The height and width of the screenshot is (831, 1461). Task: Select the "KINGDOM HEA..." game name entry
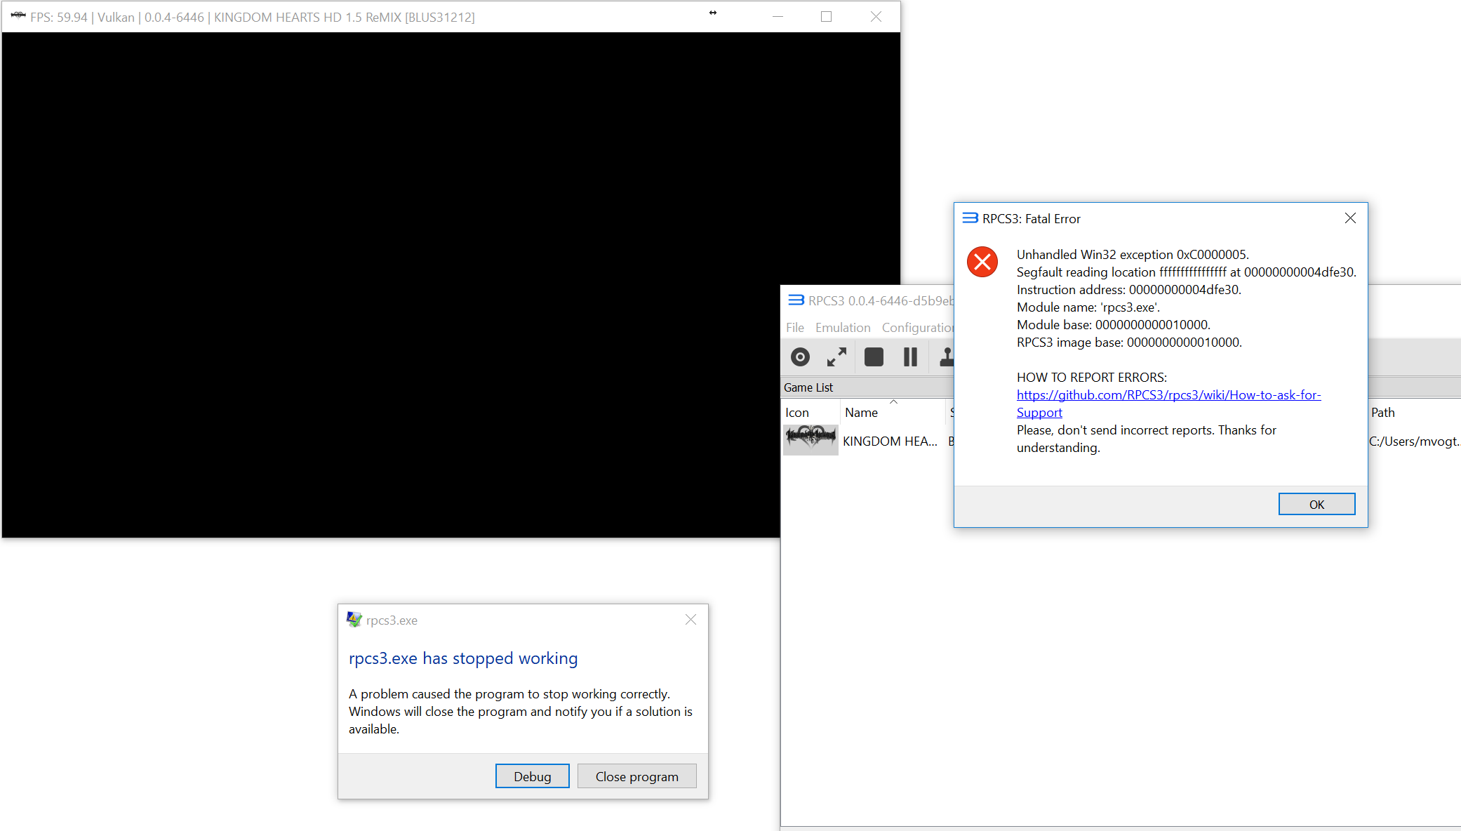[x=890, y=441]
